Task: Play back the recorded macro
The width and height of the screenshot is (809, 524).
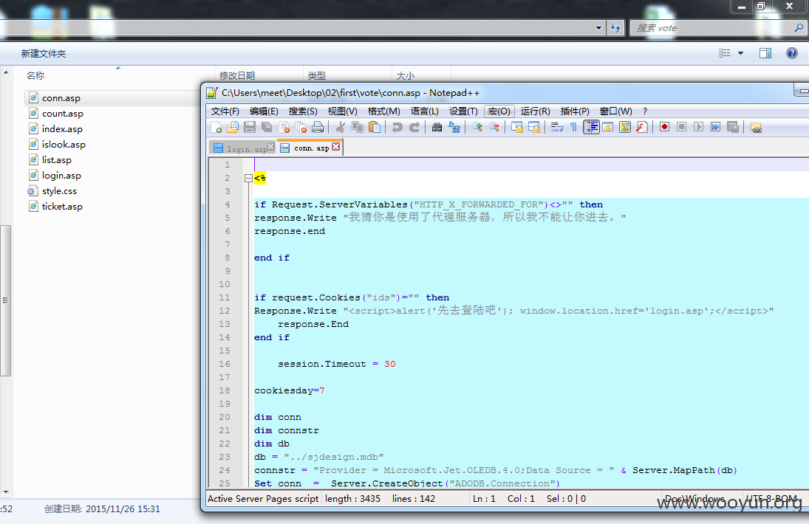Action: pyautogui.click(x=699, y=127)
